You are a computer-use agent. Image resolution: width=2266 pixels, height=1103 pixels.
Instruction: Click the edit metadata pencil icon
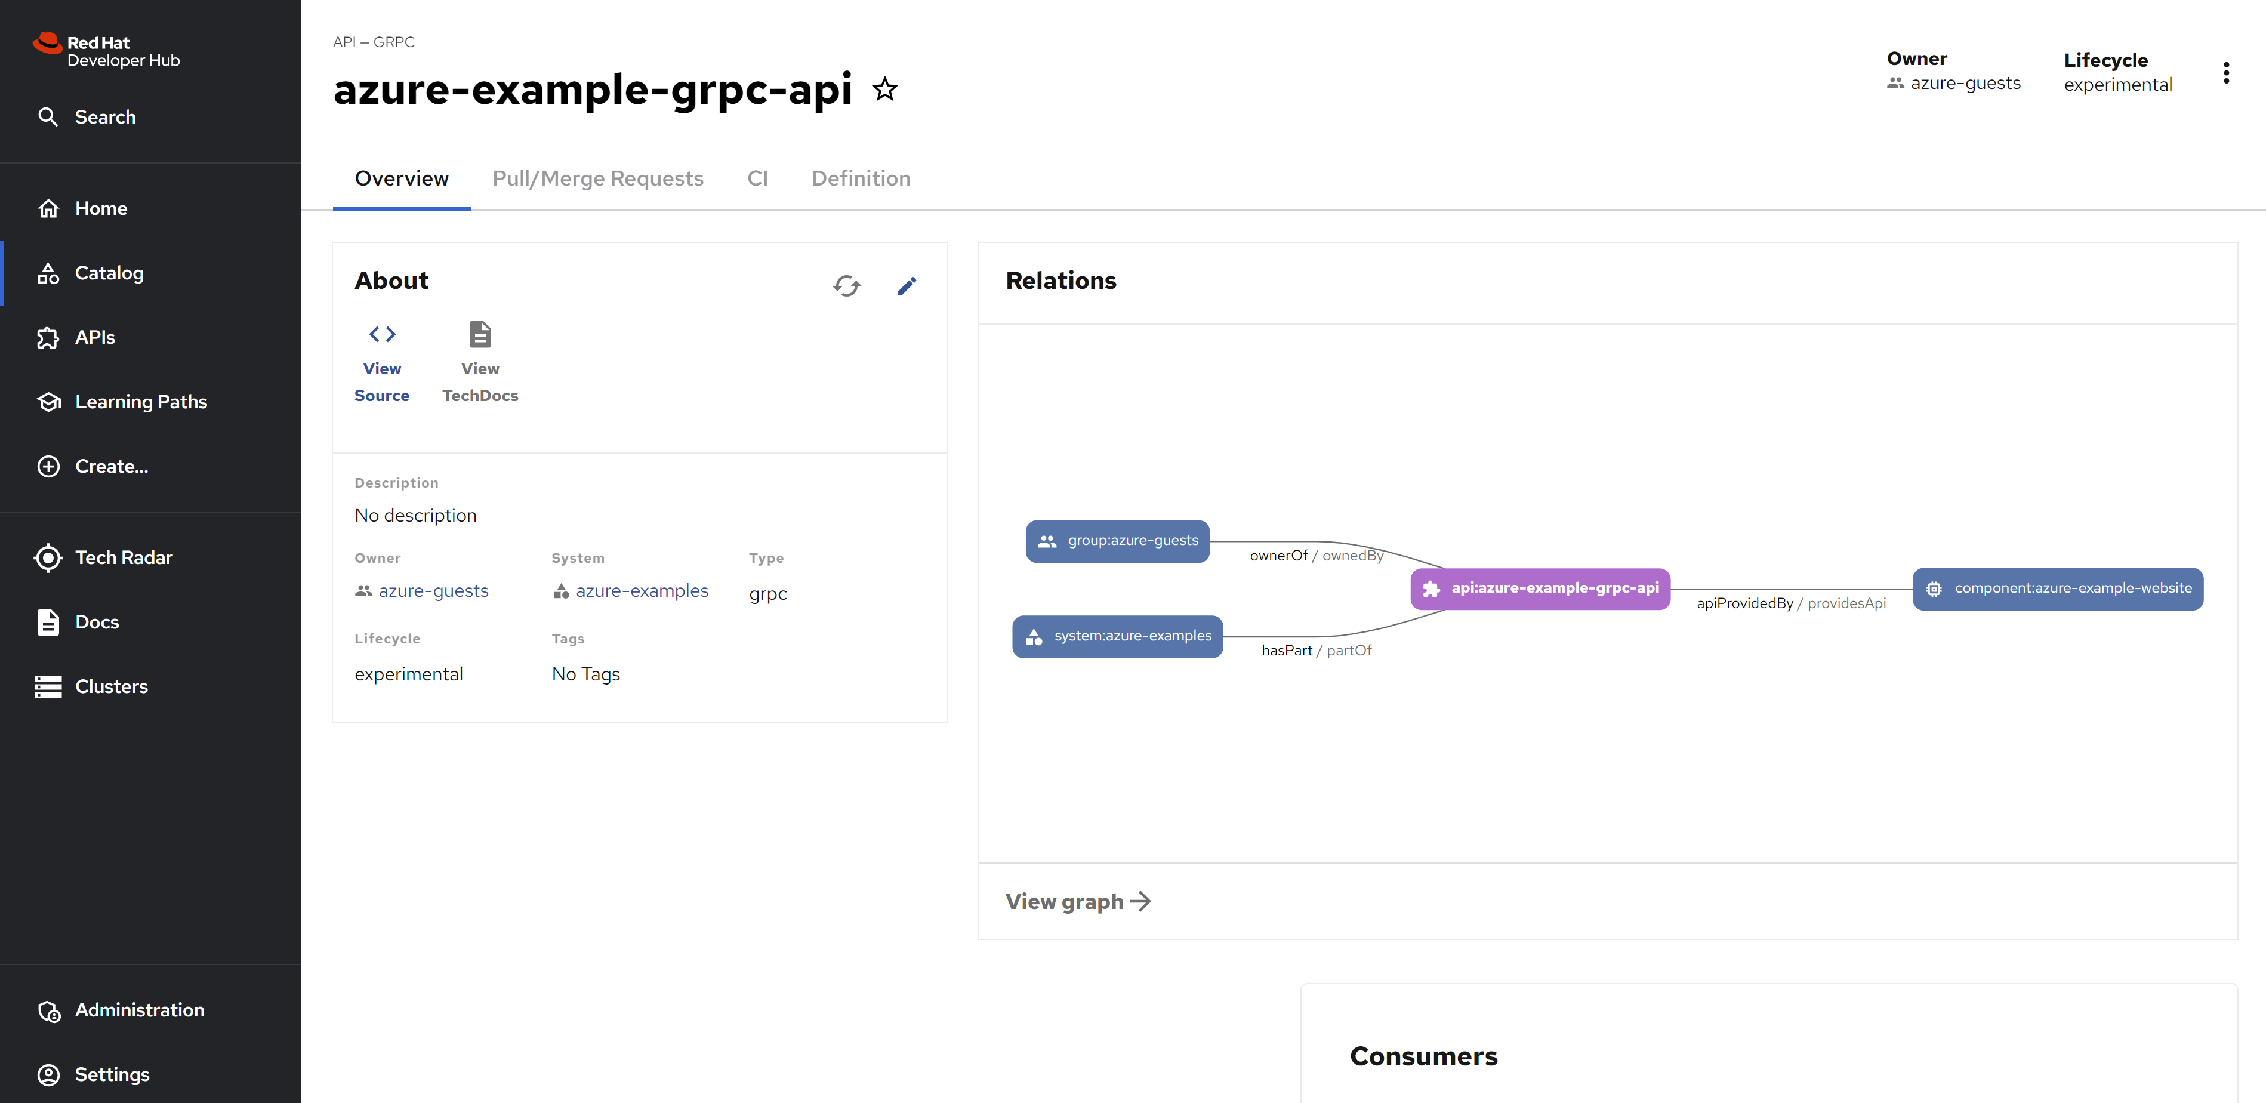(907, 286)
